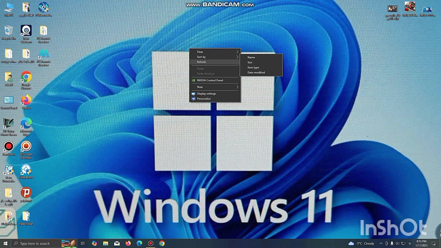The height and width of the screenshot is (248, 441).
Task: Open Google Chrome desktop shortcut
Action: [x=26, y=80]
